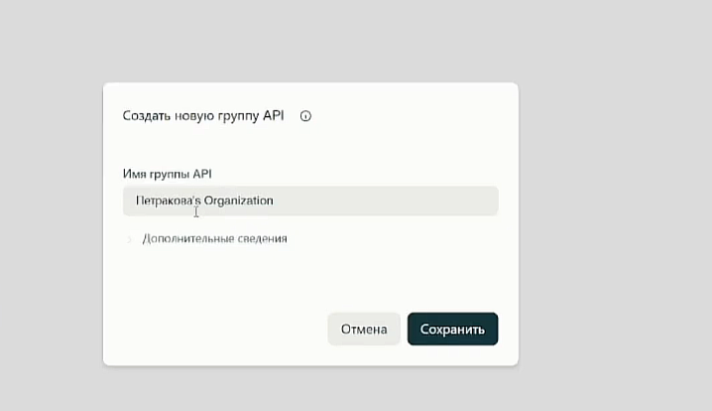Click the Создать новую группу API title
Screen dimensions: 712x411
click(203, 116)
